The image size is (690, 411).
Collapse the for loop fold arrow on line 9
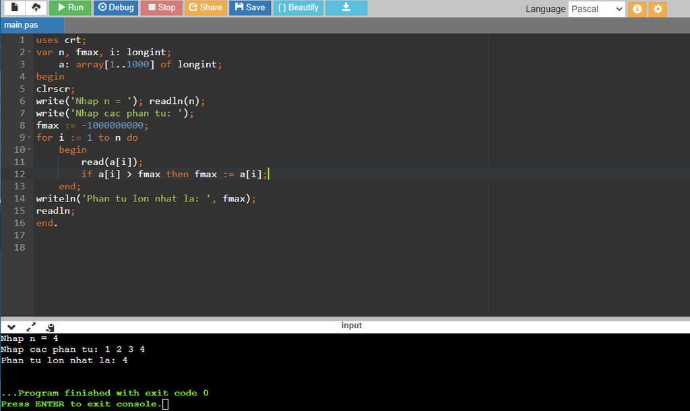(x=29, y=137)
